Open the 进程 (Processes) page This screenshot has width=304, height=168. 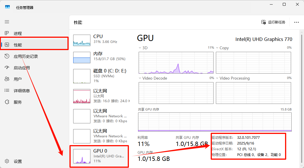tap(18, 33)
